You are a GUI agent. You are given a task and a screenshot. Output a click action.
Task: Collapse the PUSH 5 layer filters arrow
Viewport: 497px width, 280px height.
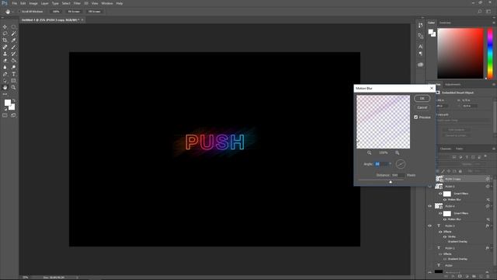tap(492, 187)
